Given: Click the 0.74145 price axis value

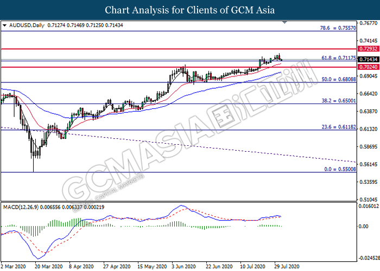Looking at the screenshot, I should point(369,41).
